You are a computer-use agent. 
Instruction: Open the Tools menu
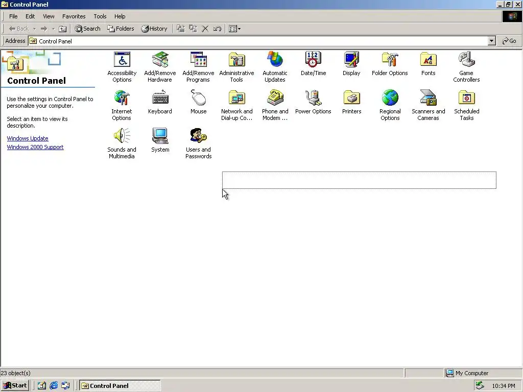100,16
